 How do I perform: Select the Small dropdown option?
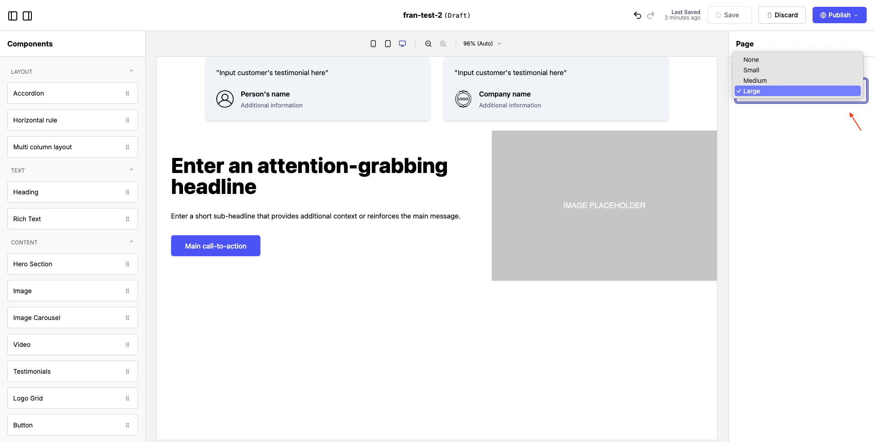751,70
